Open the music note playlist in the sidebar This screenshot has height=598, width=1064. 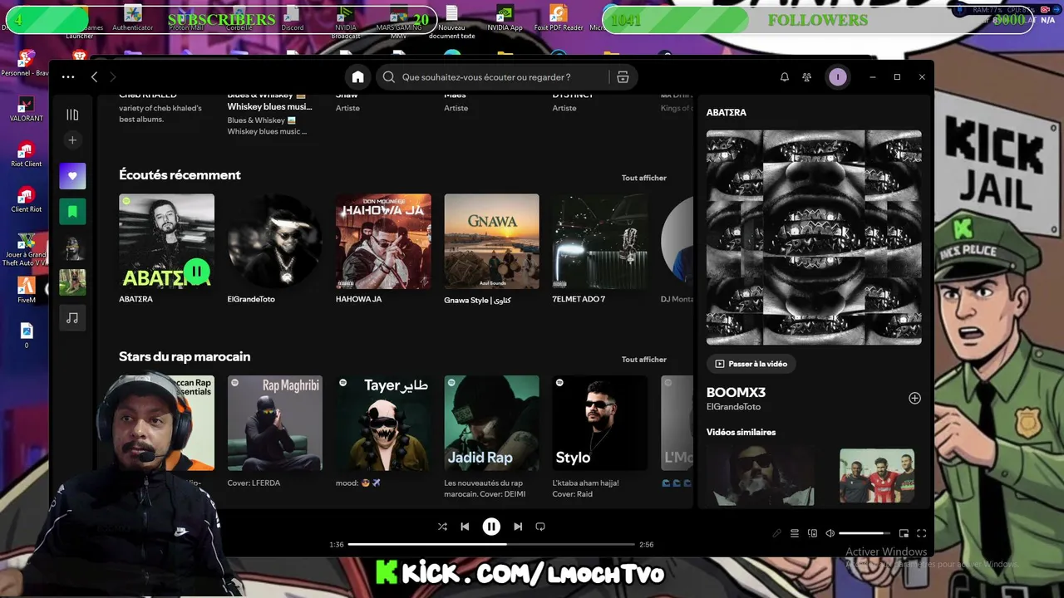[x=72, y=318]
